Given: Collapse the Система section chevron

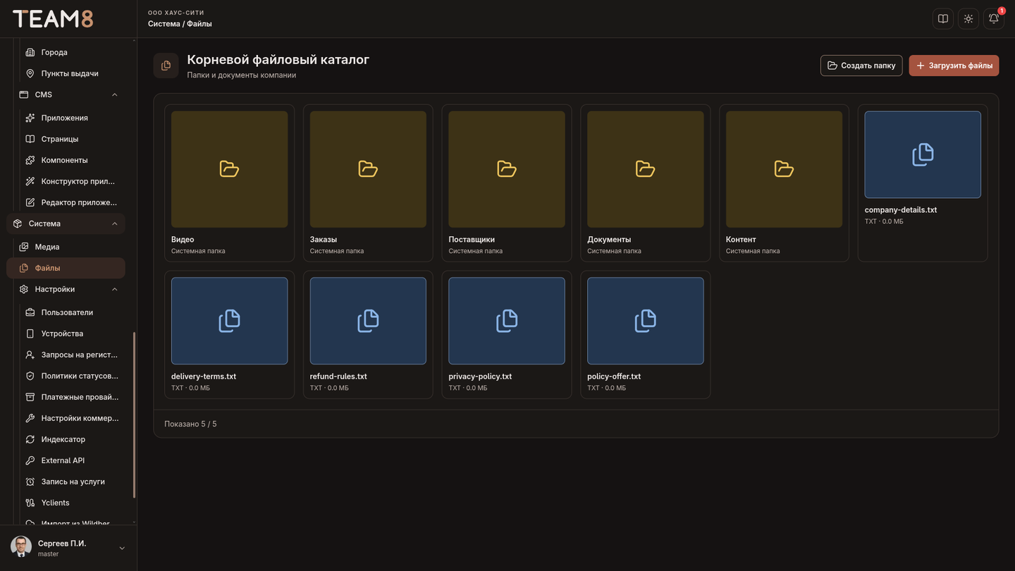Looking at the screenshot, I should pos(115,223).
